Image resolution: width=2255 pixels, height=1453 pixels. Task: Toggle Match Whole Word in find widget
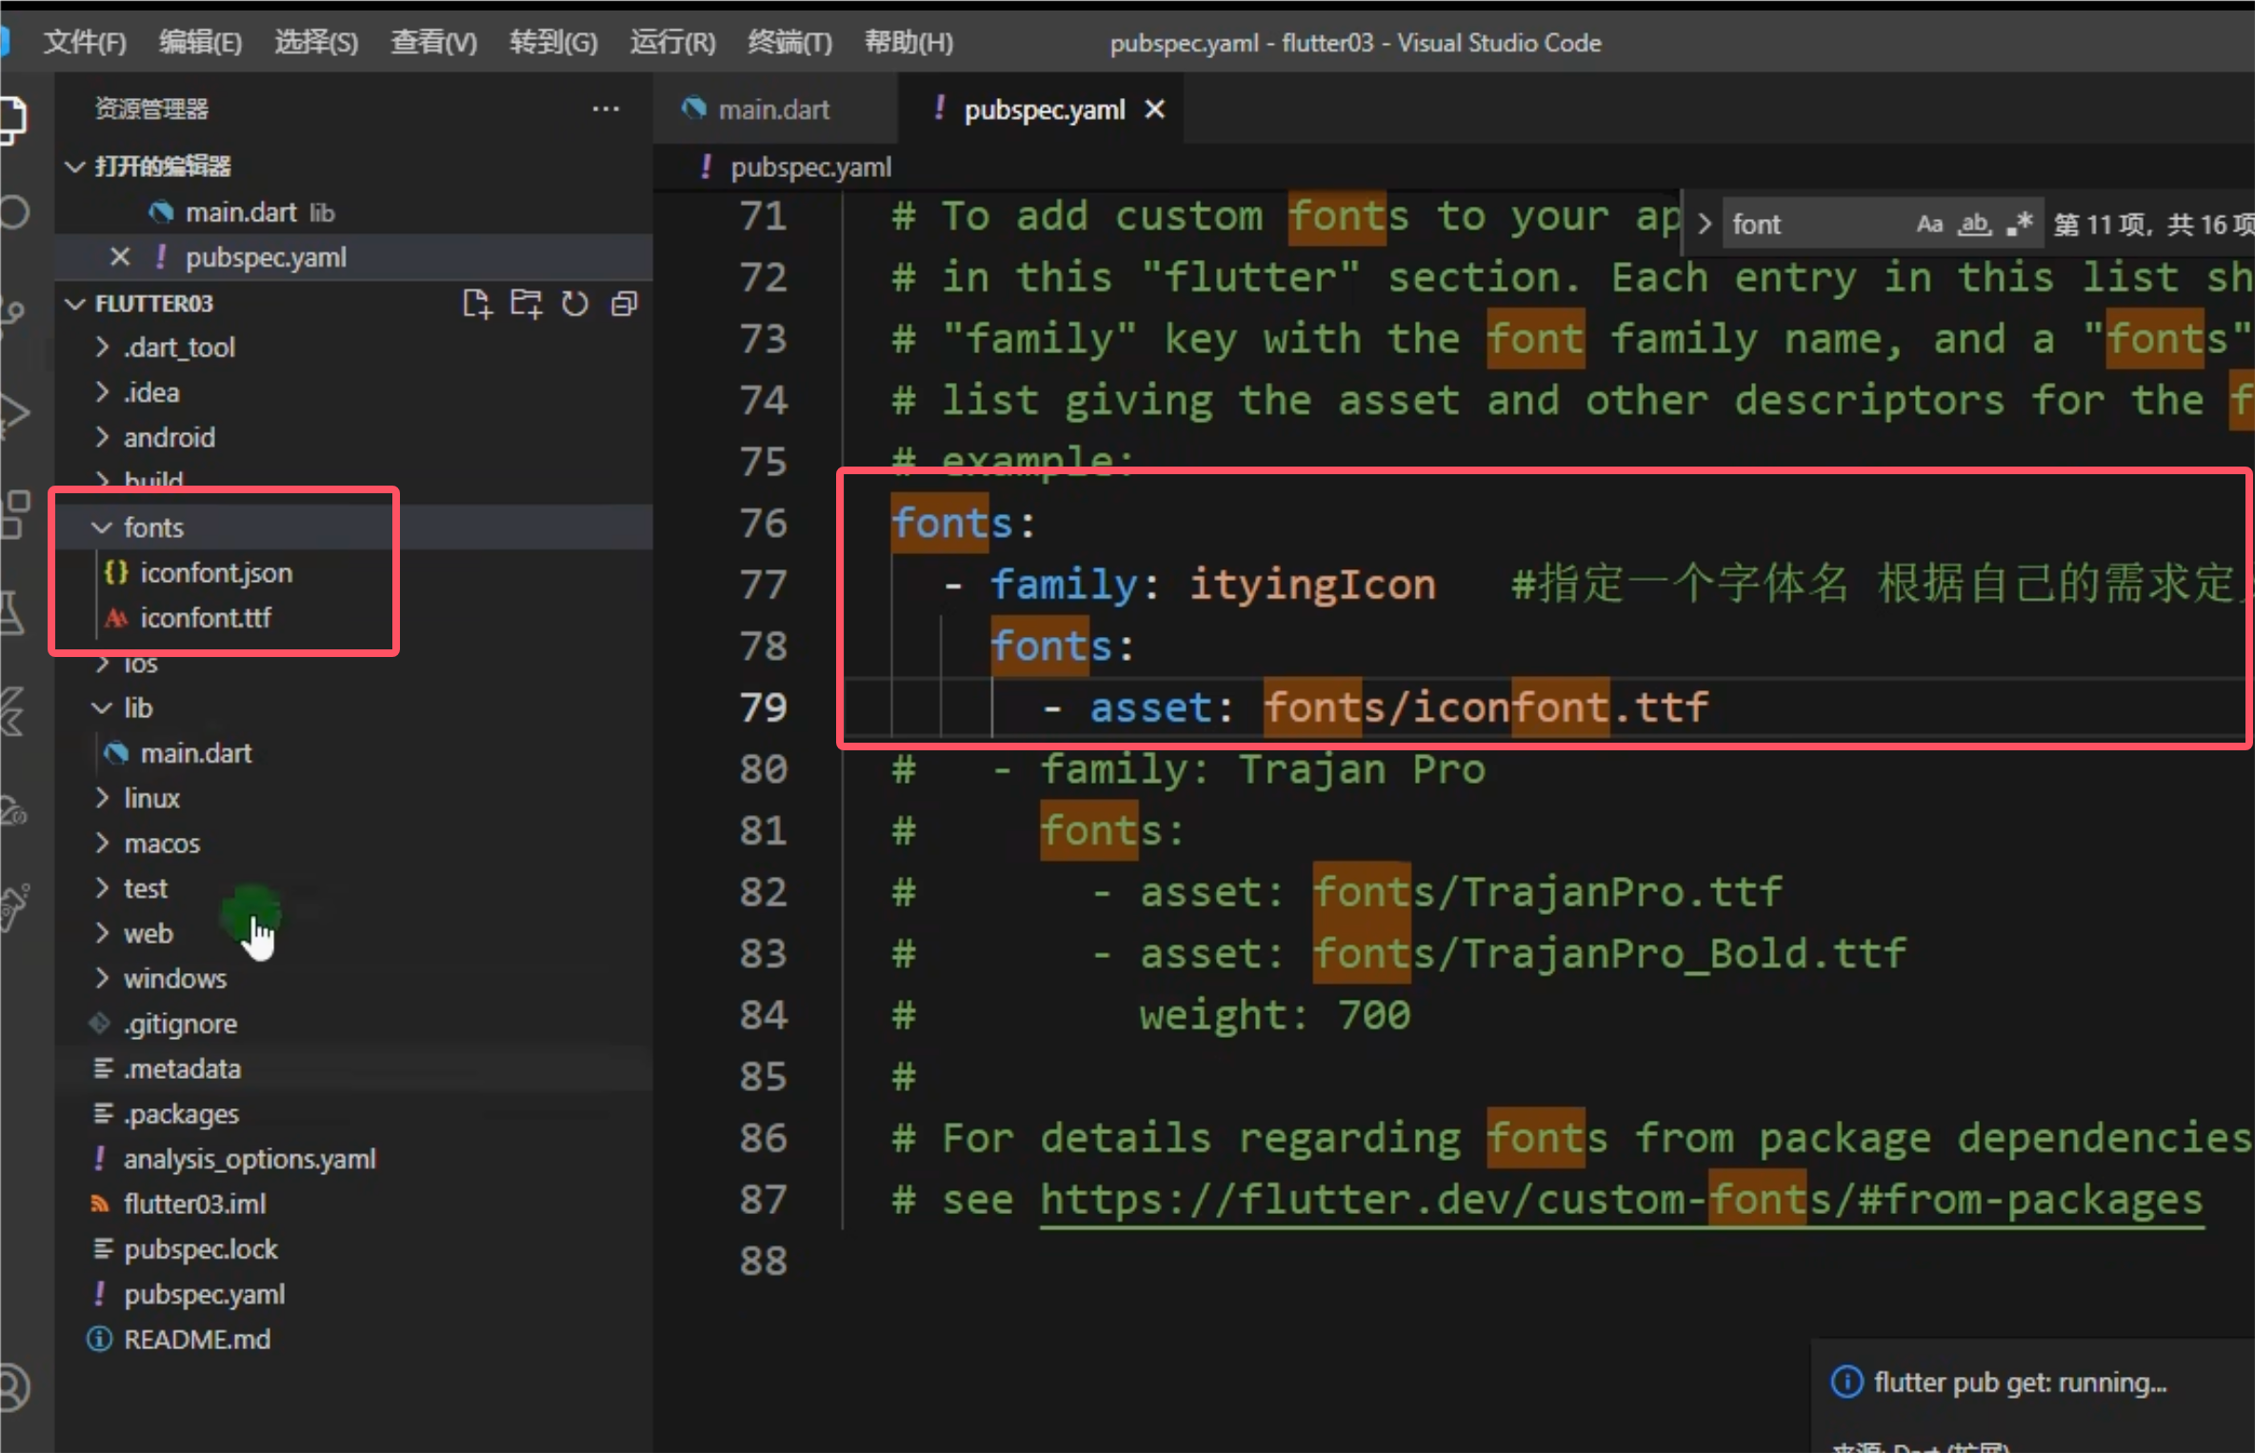(1974, 225)
